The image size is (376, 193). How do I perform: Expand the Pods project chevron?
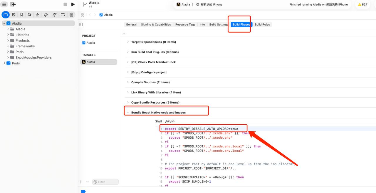[4, 63]
